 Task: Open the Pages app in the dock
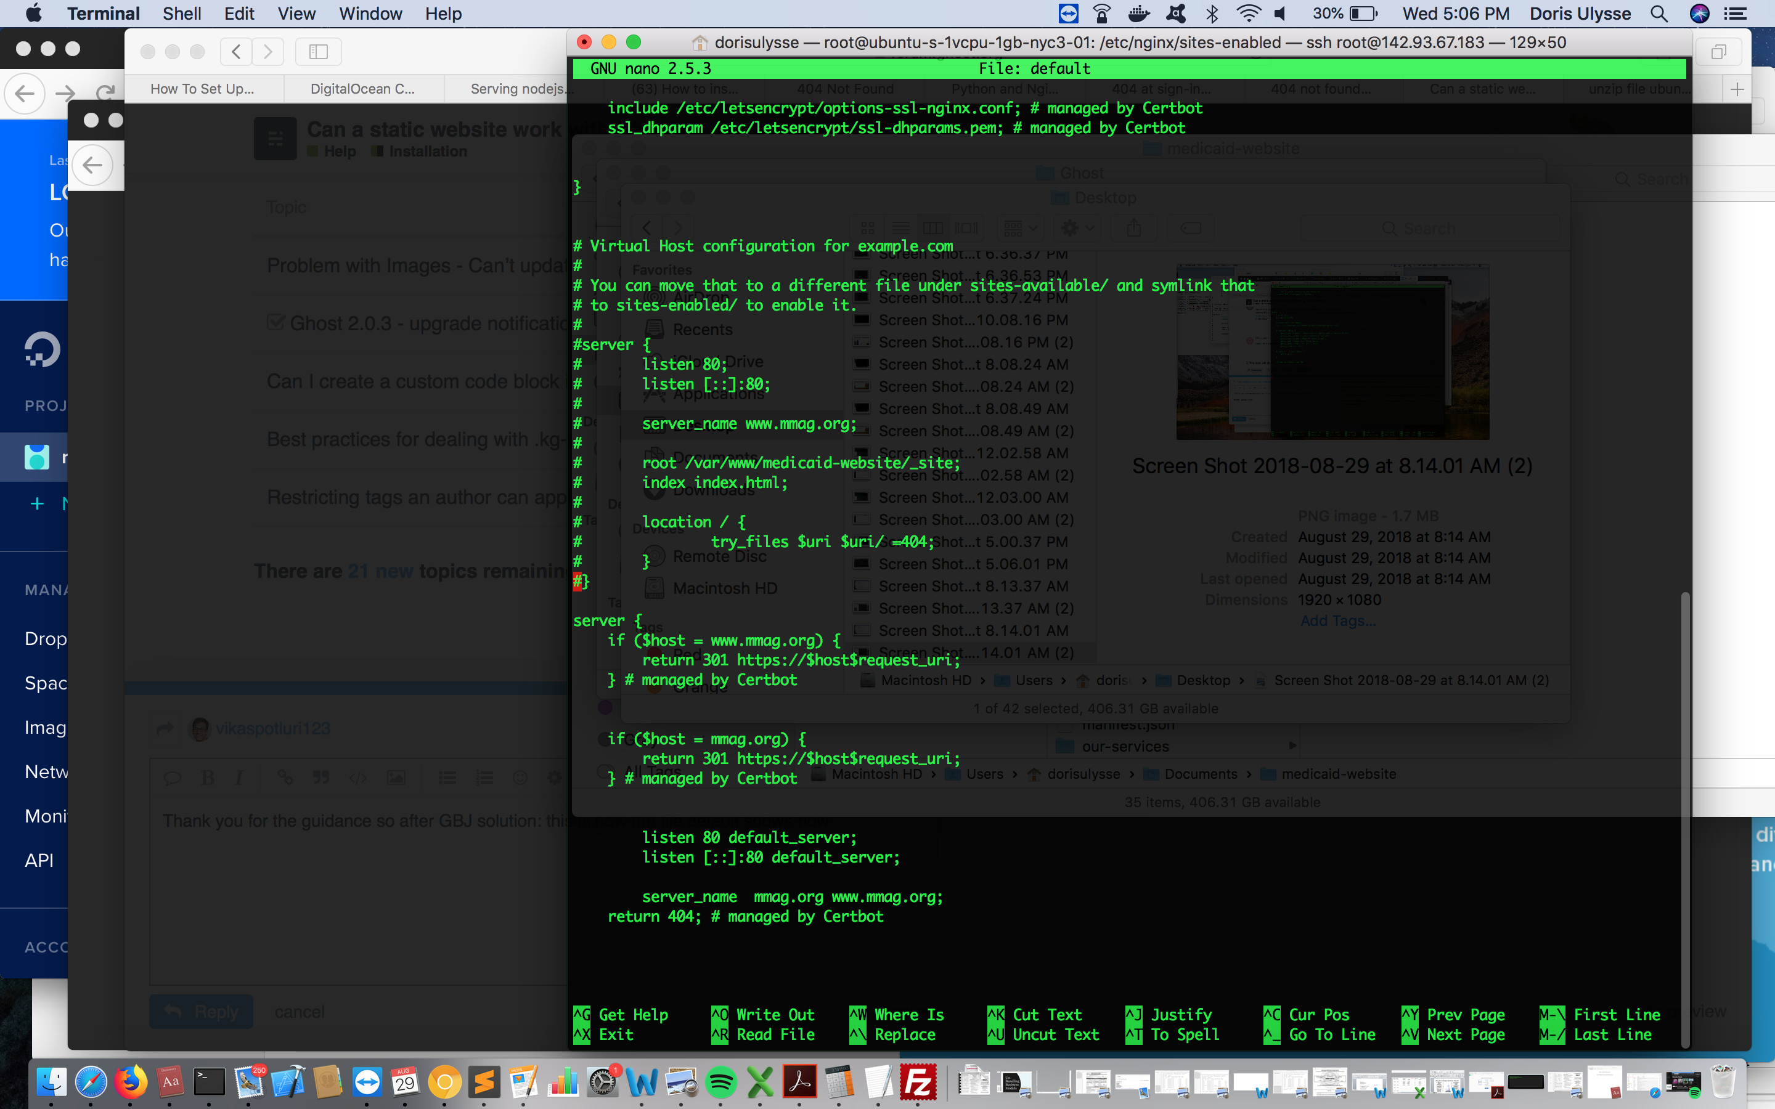[524, 1082]
